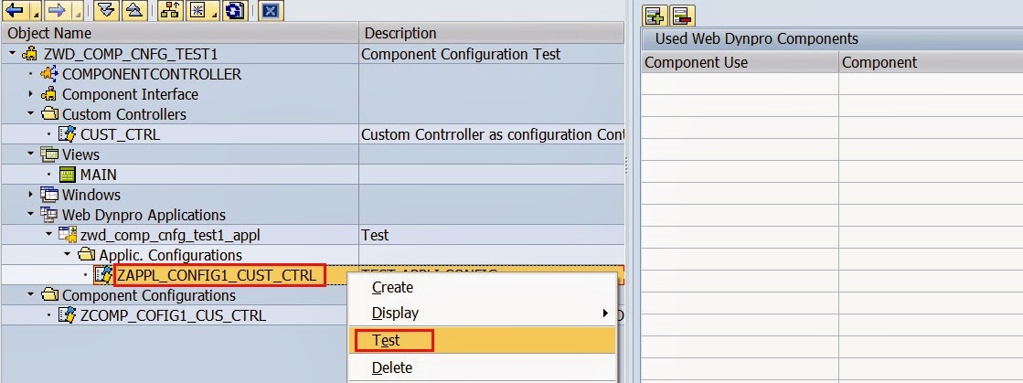Click the Component Use column header
The width and height of the screenshot is (1023, 383).
tap(696, 62)
